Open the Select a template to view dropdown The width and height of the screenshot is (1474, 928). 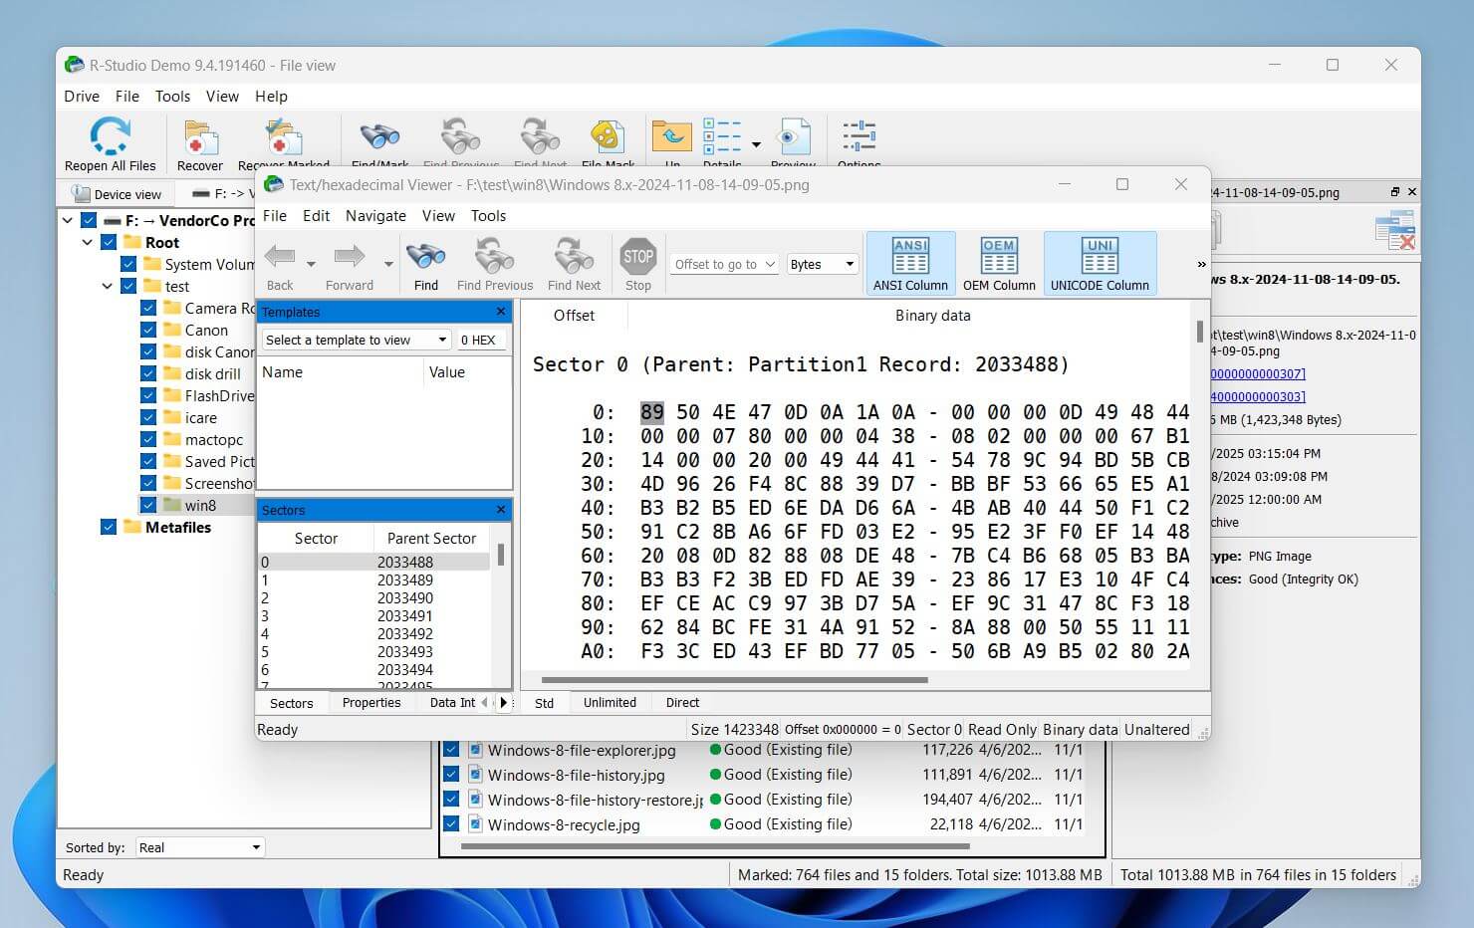pyautogui.click(x=442, y=340)
